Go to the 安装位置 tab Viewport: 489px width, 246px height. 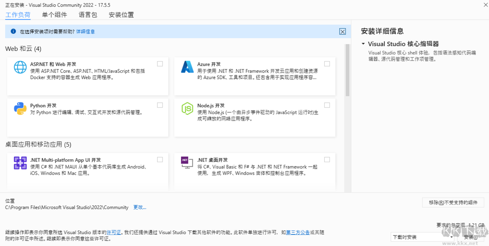(x=121, y=15)
